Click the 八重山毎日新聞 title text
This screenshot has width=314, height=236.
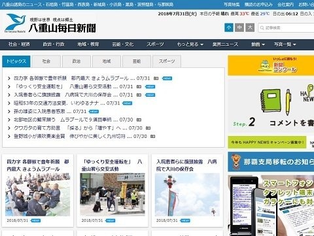click(62, 28)
